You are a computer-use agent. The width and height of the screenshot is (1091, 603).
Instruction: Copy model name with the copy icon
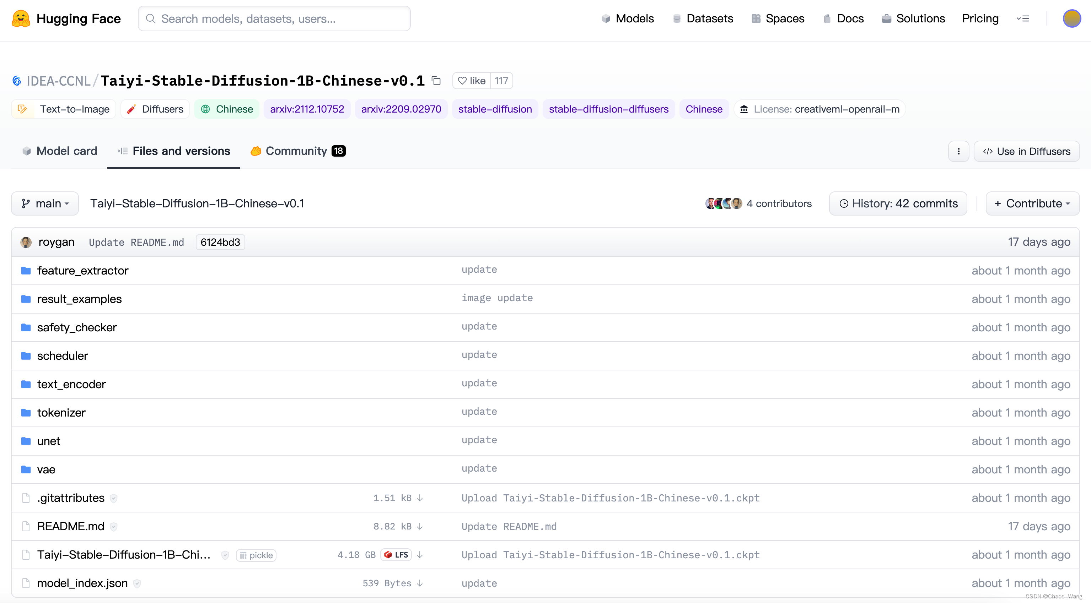(436, 81)
